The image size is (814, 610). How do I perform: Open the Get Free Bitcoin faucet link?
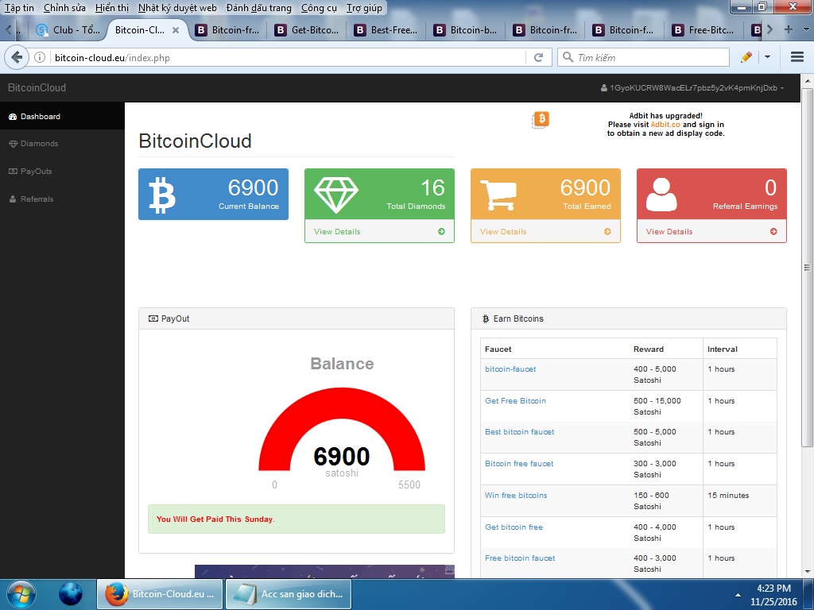coord(515,400)
